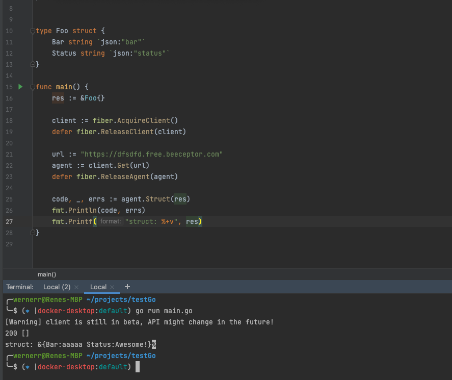The height and width of the screenshot is (380, 452).
Task: Click line number 18 in the gutter
Action: (x=9, y=120)
